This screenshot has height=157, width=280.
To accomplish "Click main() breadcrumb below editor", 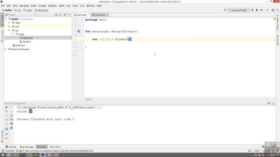I will coord(88,99).
